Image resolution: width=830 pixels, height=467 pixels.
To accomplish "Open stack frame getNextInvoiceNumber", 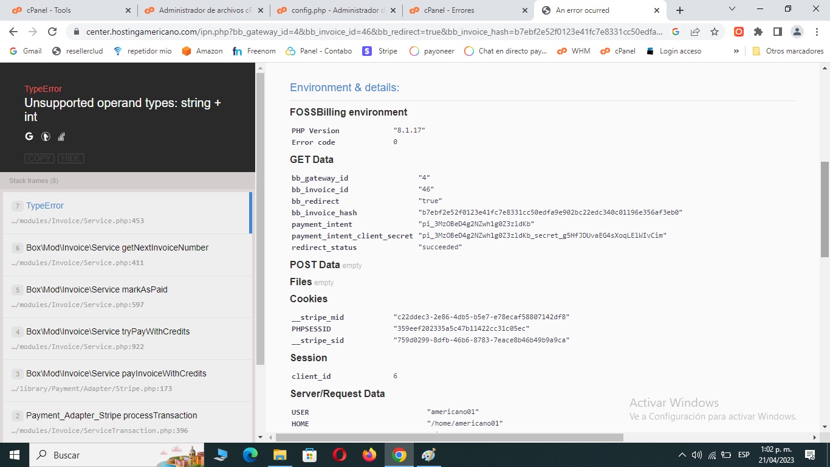I will point(117,247).
